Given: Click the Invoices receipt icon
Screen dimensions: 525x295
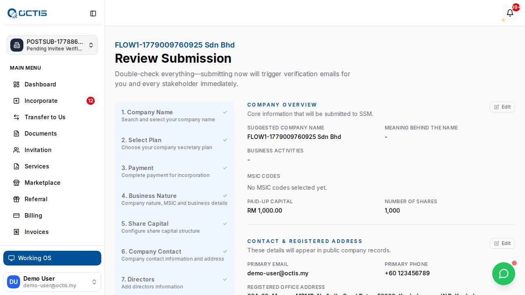Looking at the screenshot, I should (x=16, y=232).
